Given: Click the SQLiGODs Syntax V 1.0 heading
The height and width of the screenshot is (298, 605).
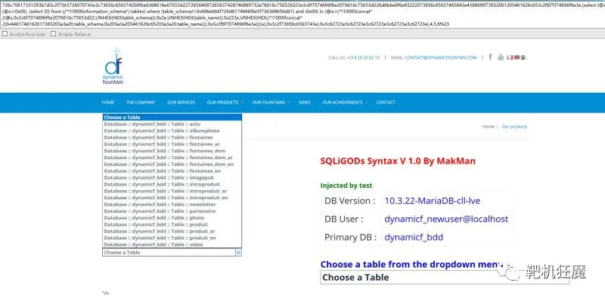Looking at the screenshot, I should click(398, 161).
